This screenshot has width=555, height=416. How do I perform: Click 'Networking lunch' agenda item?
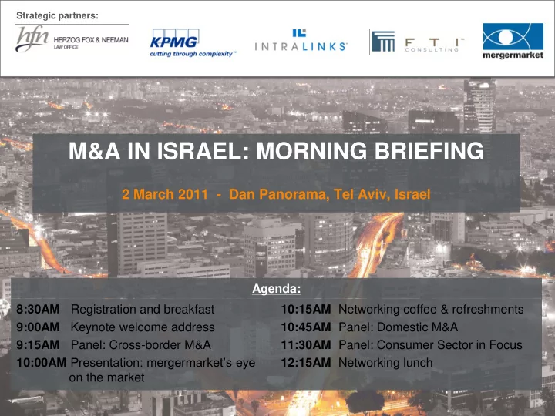coord(386,363)
